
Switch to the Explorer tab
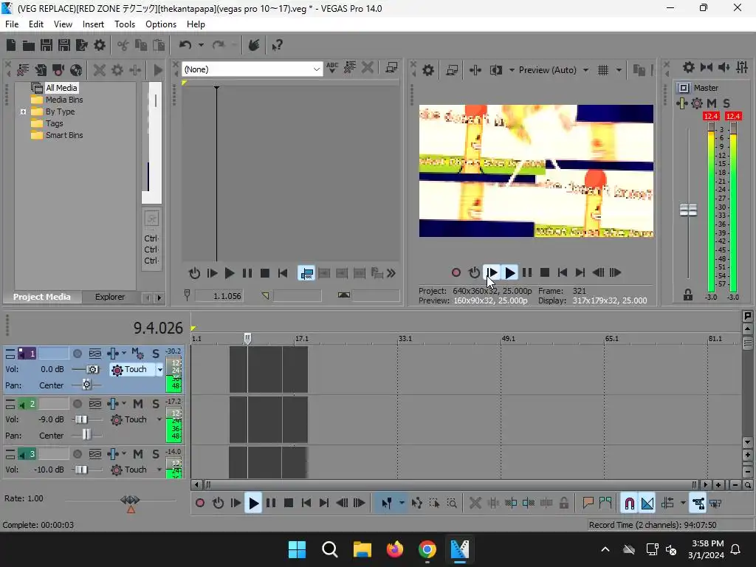110,297
